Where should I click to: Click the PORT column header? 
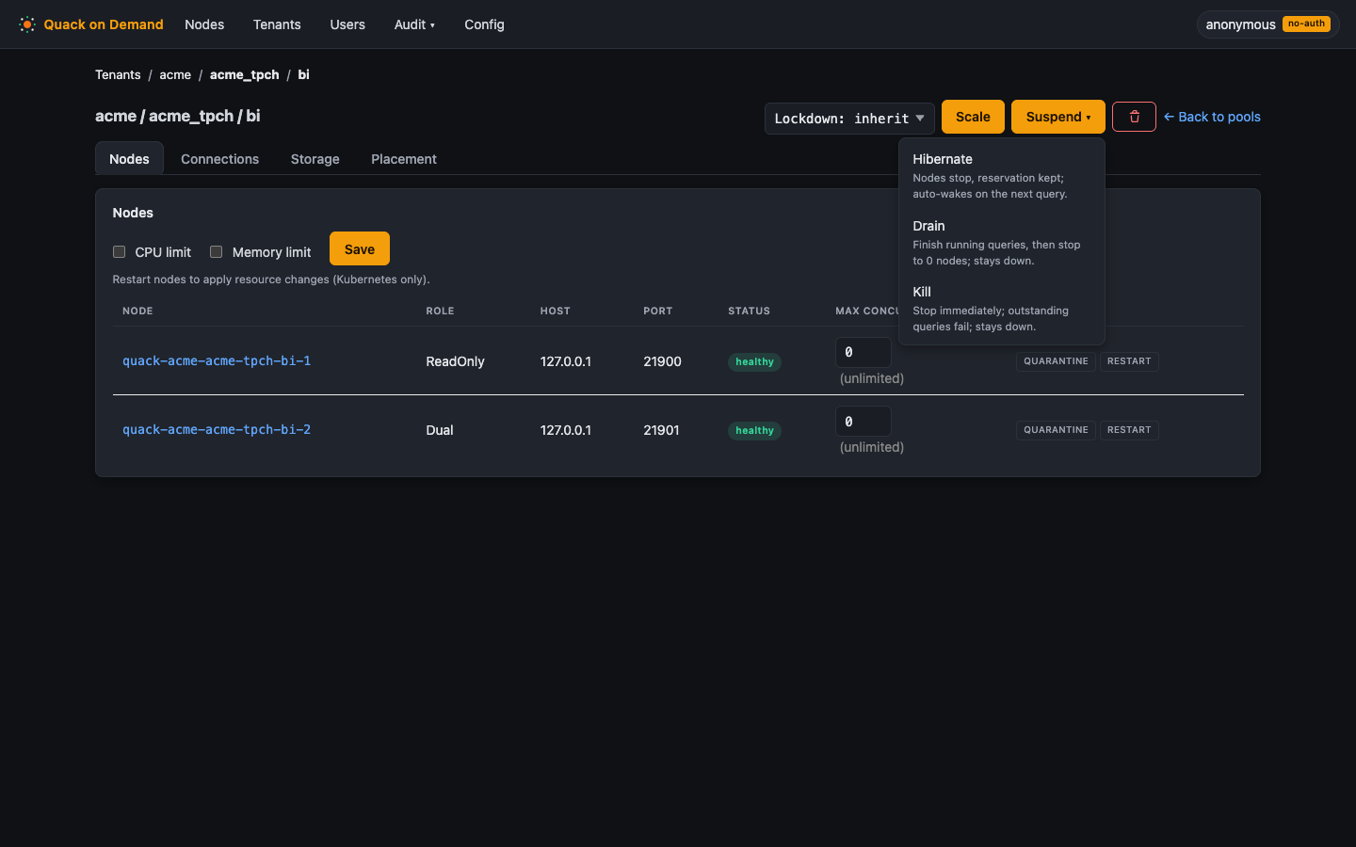click(x=658, y=311)
